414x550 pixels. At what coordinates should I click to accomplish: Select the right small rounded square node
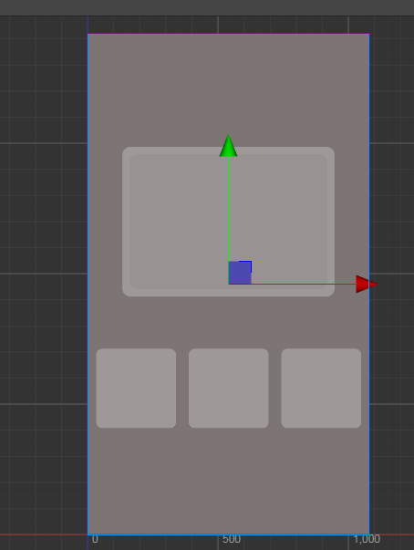[x=321, y=388]
